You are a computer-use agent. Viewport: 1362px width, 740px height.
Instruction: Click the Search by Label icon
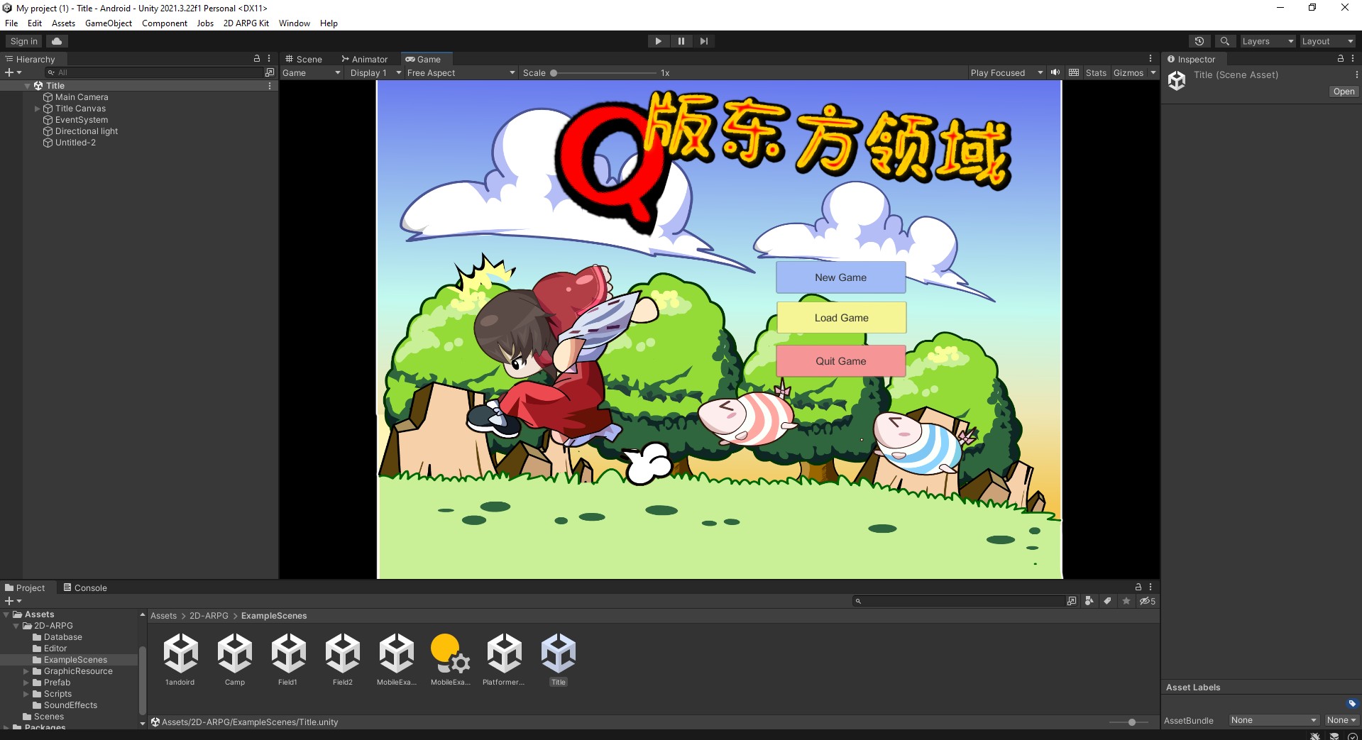coord(1107,601)
